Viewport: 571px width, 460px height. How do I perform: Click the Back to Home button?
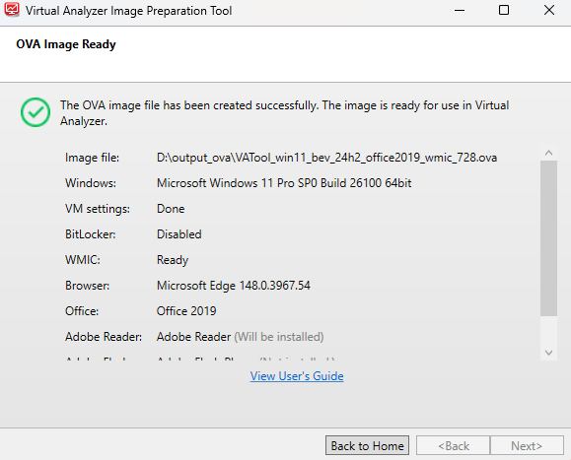367,445
